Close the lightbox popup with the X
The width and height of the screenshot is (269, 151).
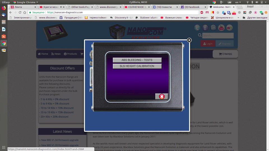189,40
